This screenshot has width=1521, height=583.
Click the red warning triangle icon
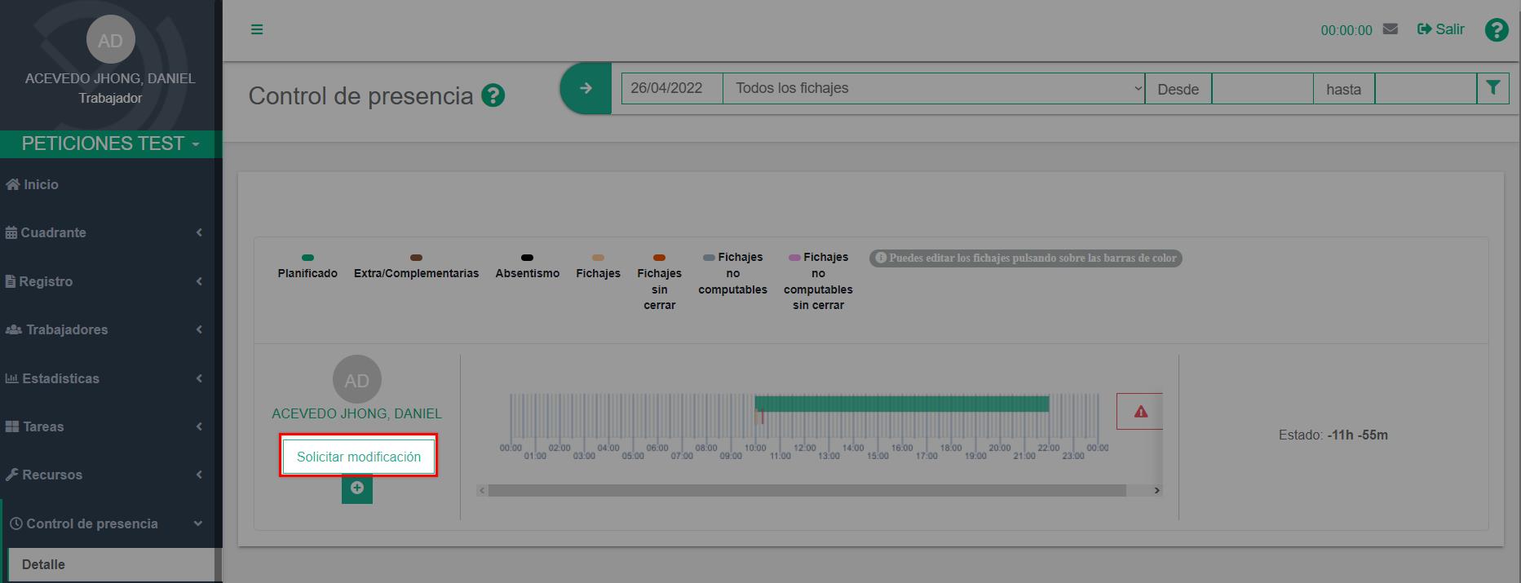(1140, 412)
